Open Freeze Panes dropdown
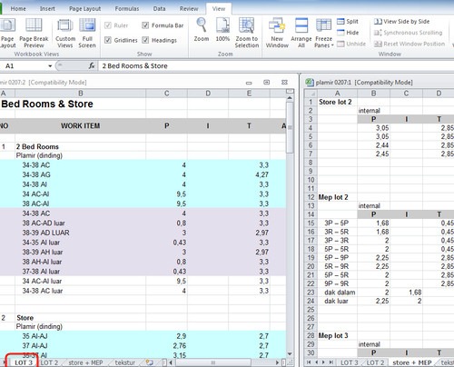Image resolution: width=454 pixels, height=367 pixels. (x=323, y=33)
